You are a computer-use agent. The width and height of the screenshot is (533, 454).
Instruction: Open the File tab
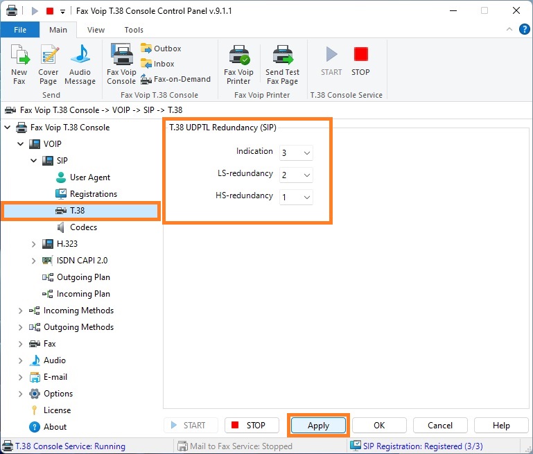point(20,30)
